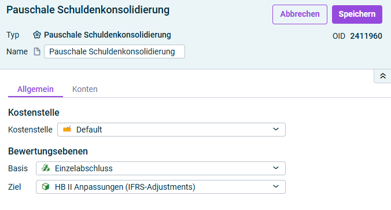Click the green cube HB II icon
391x210 pixels.
46,186
